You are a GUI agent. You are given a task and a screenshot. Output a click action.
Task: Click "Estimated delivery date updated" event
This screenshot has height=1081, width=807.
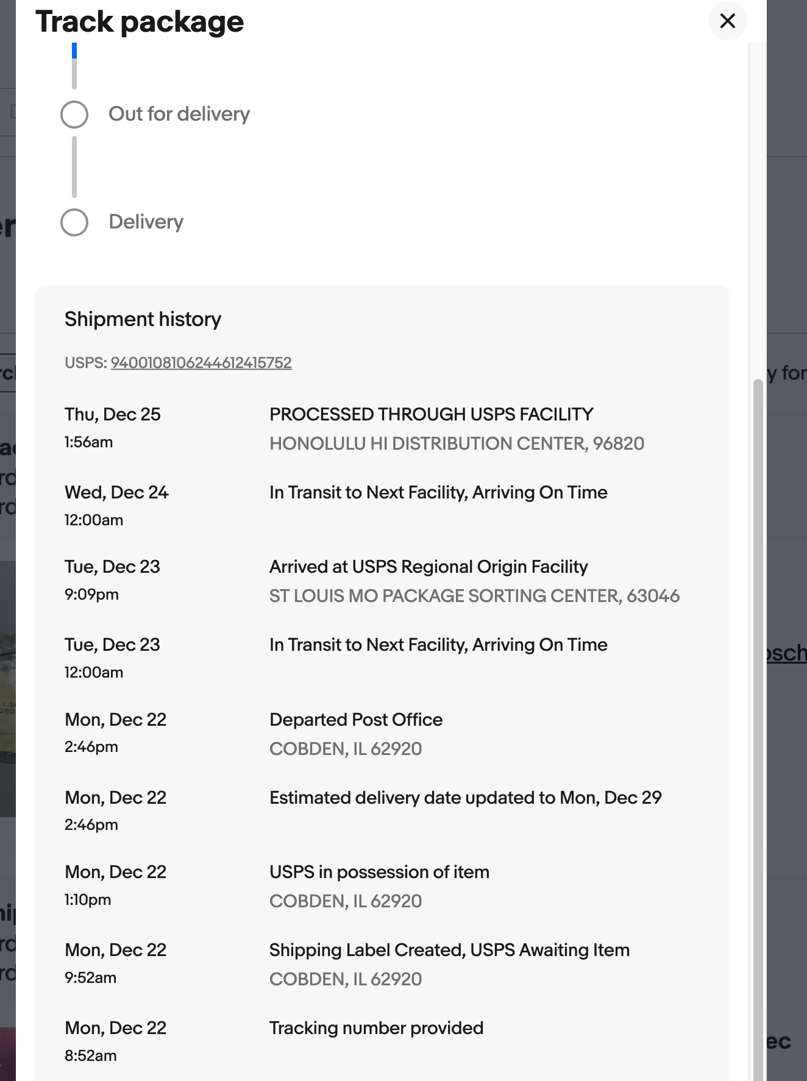pyautogui.click(x=465, y=798)
